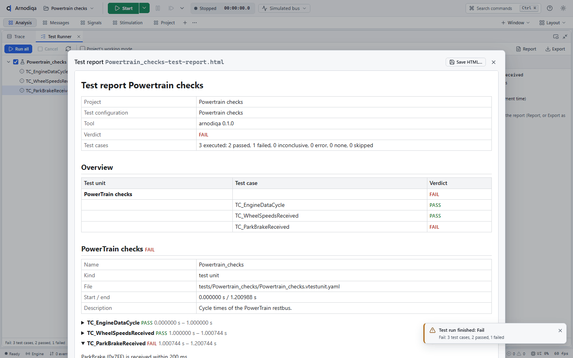The height and width of the screenshot is (358, 573).
Task: Open the Layout menu
Action: pos(552,23)
